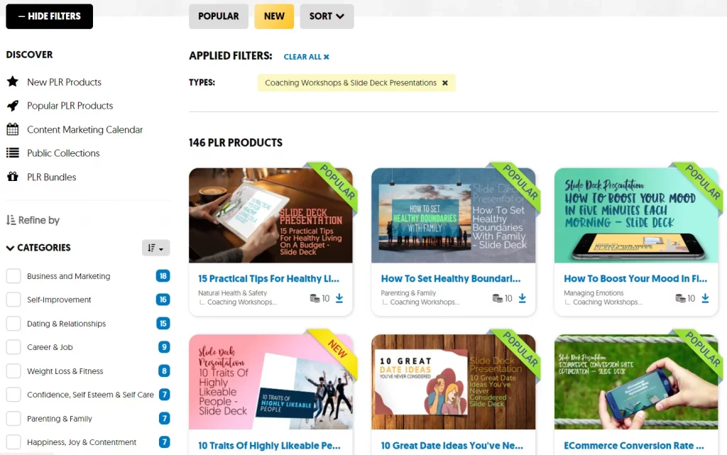Screen dimensions: 727x455
Task: Click the Refine by label
Action: 39,220
